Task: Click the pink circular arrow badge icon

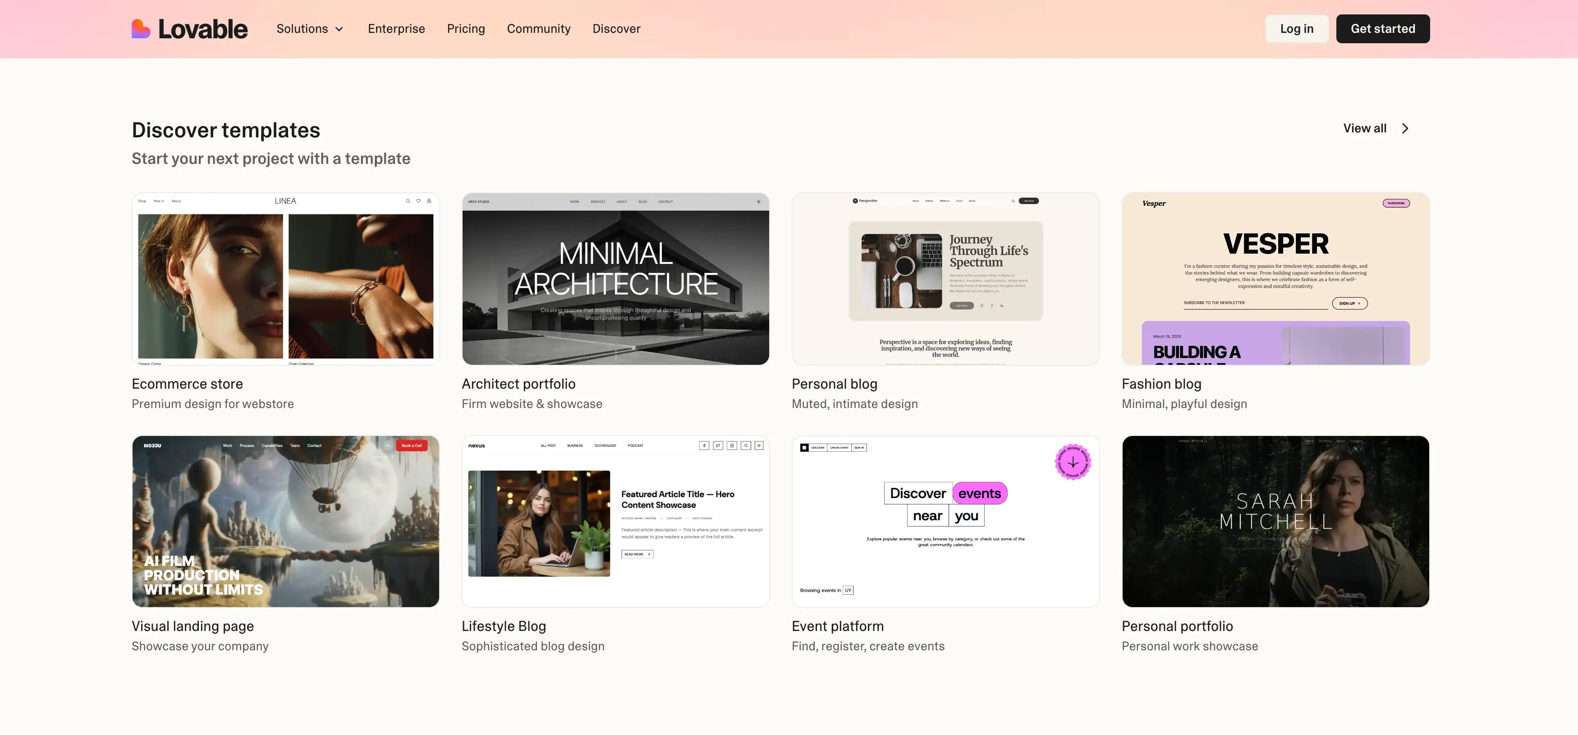Action: tap(1072, 462)
